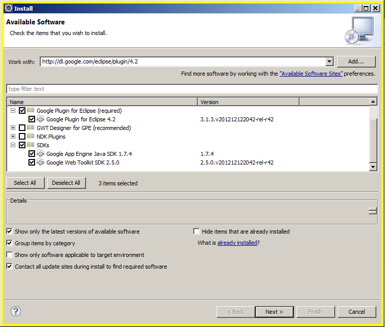Open the already installed link
The image size is (385, 327).
coord(237,243)
